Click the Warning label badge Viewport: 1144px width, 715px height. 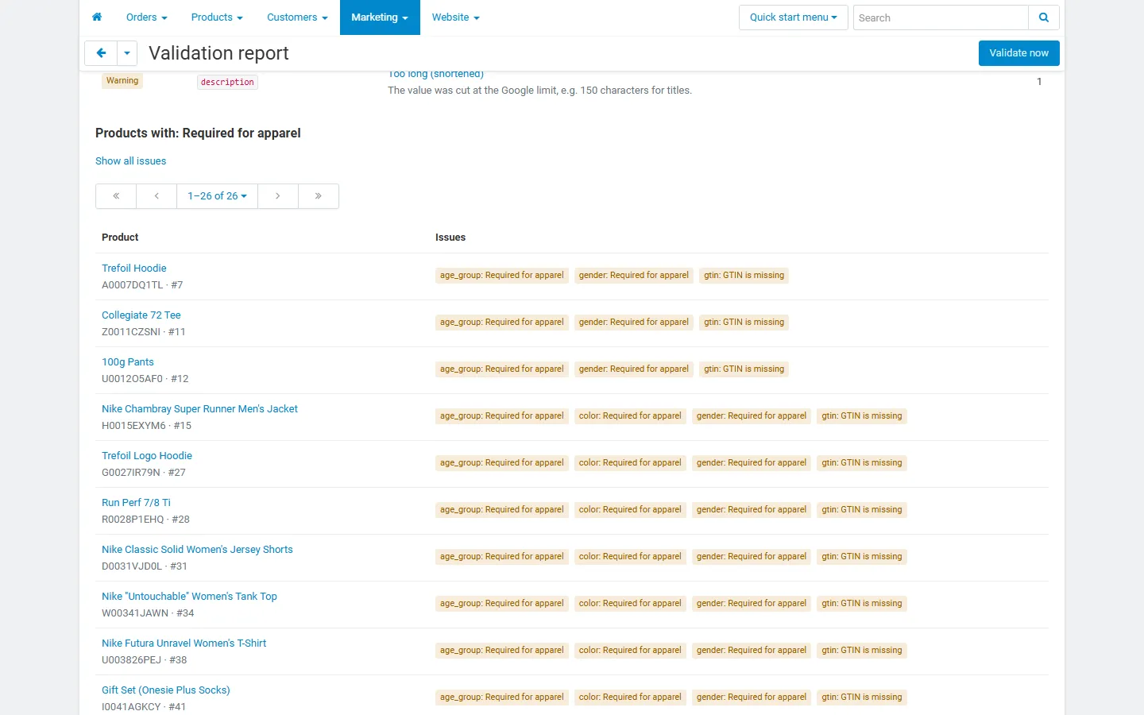click(122, 80)
